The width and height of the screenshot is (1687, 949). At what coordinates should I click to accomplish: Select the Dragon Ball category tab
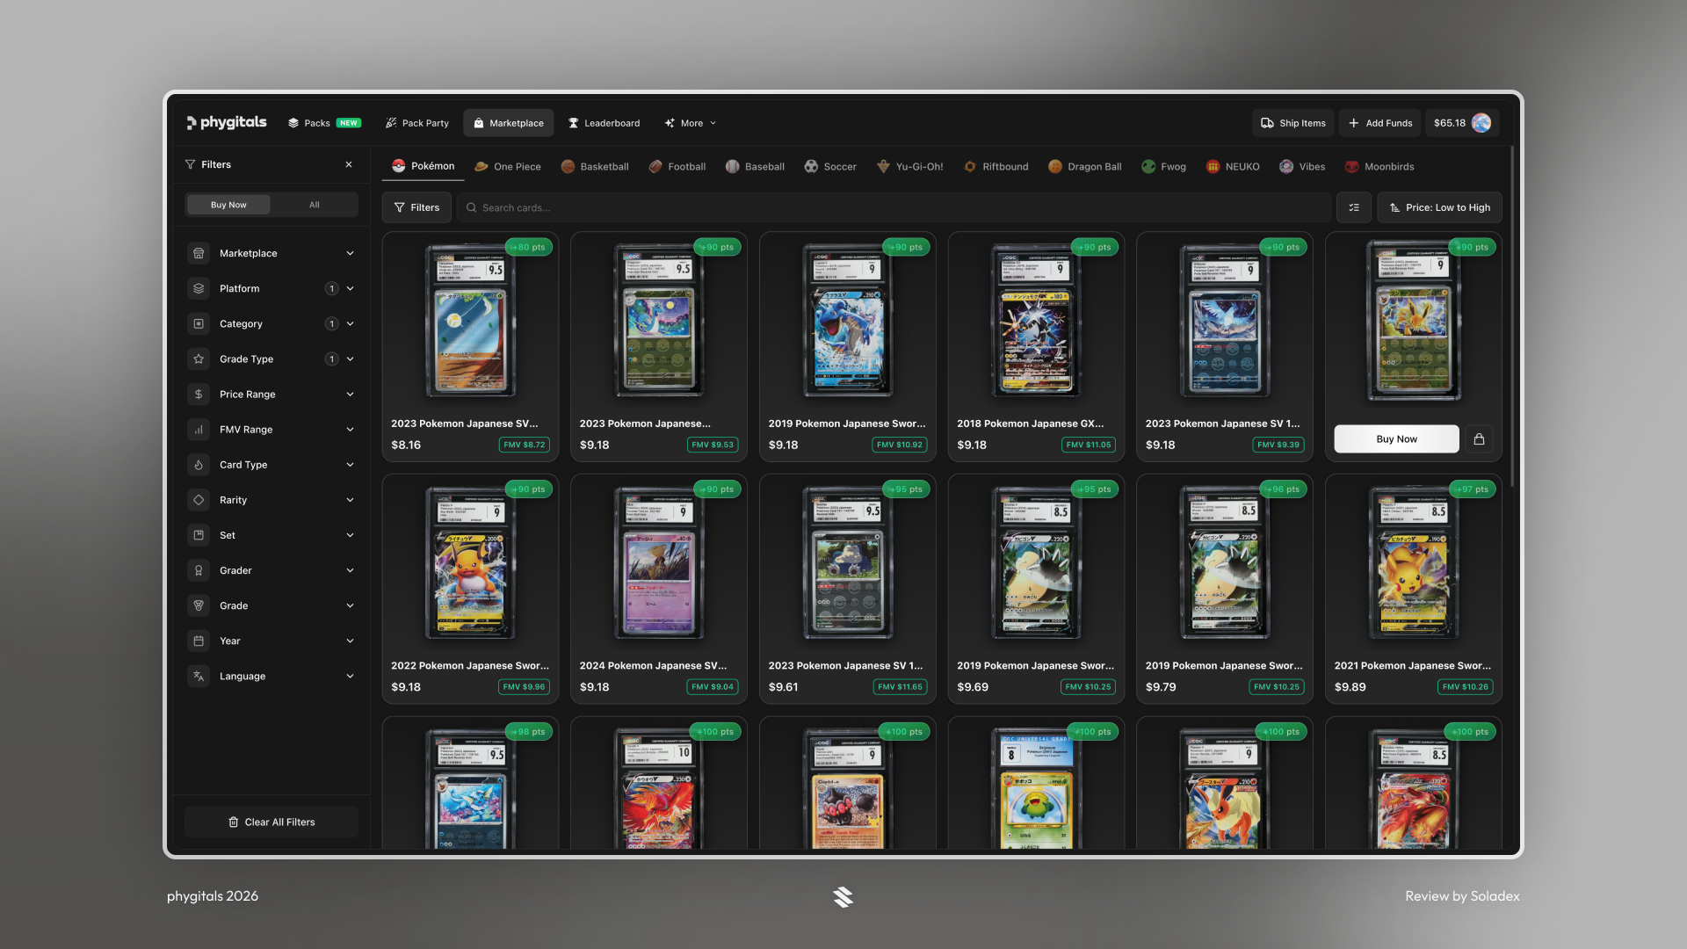[x=1085, y=166]
